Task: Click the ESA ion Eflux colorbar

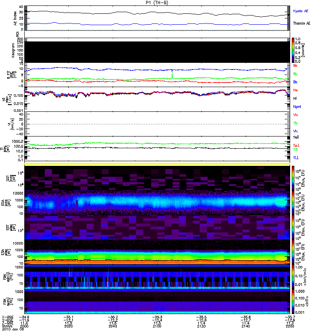Action: pyautogui.click(x=293, y=203)
